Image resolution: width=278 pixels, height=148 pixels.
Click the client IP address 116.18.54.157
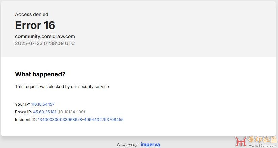tap(43, 104)
